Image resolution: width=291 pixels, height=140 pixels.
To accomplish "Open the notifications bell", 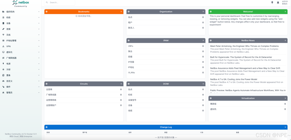I will click(x=278, y=3).
